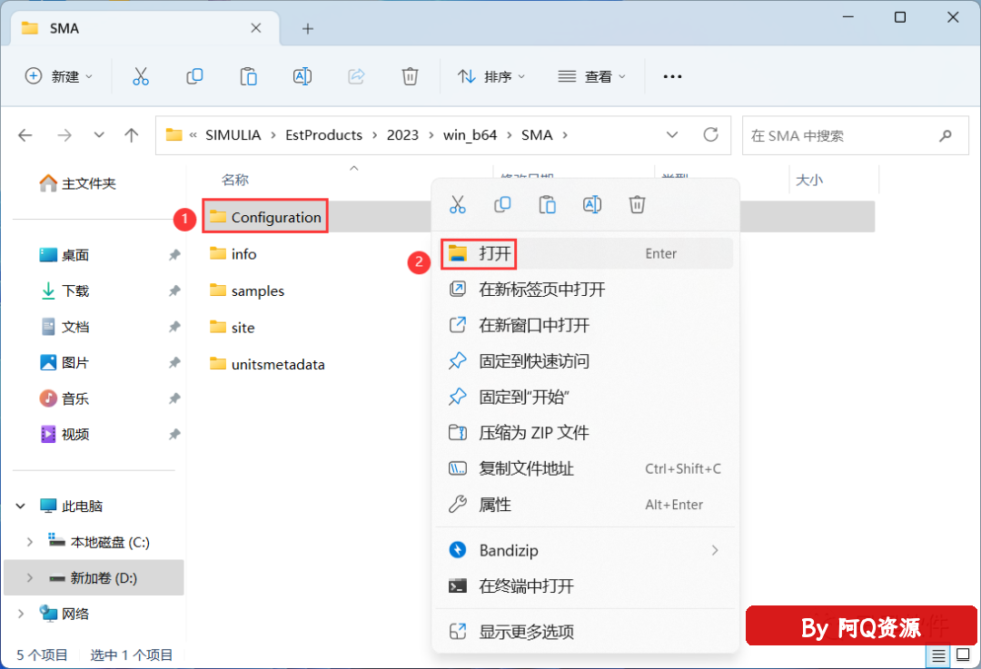Expand the address bar history dropdown
Viewport: 981px width, 669px height.
click(x=672, y=134)
